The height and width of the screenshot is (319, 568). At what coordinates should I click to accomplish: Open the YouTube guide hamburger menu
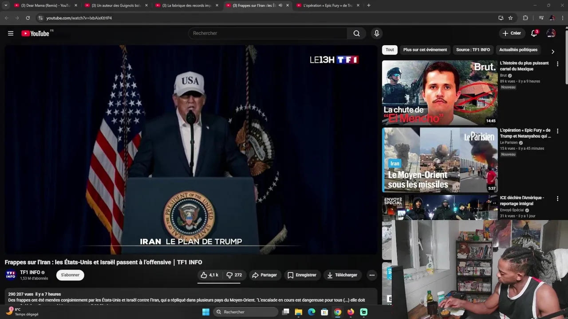point(11,33)
